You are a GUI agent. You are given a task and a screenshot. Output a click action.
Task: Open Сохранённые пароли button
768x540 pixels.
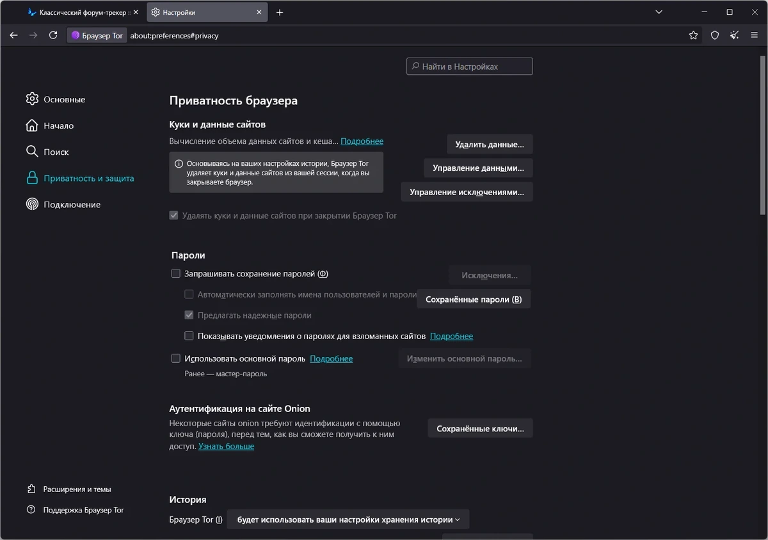[x=474, y=299]
